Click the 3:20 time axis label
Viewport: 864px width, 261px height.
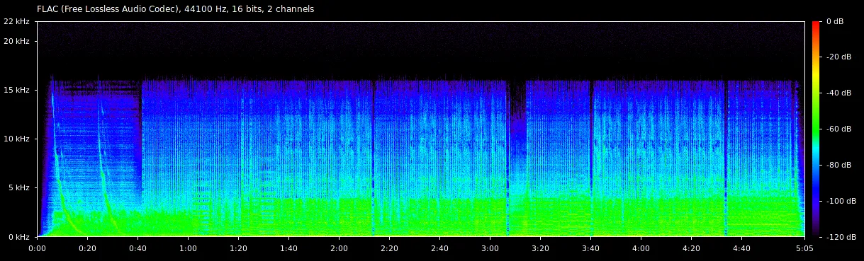540,248
